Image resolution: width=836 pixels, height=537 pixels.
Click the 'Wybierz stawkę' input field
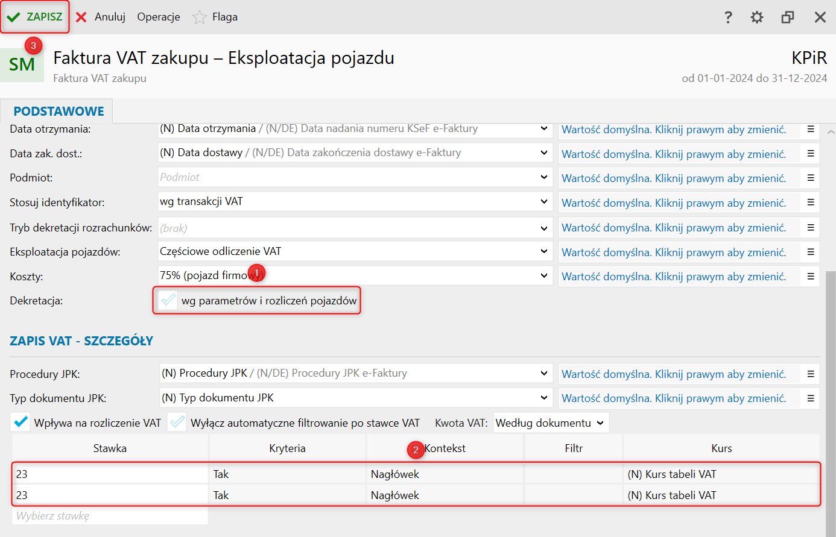point(110,516)
